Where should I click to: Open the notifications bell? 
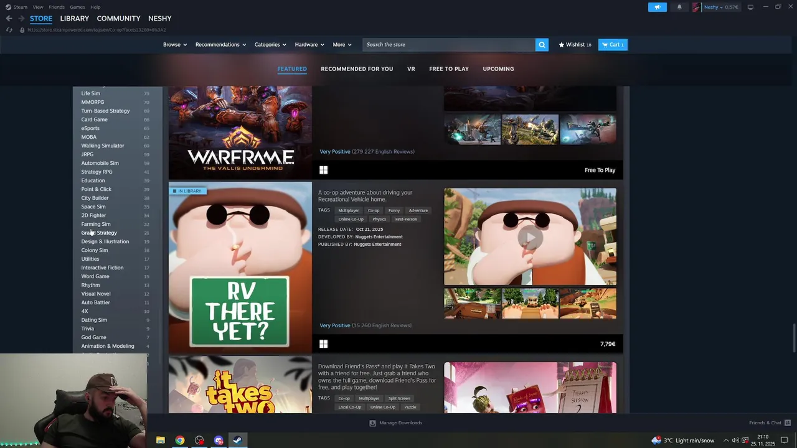click(679, 7)
